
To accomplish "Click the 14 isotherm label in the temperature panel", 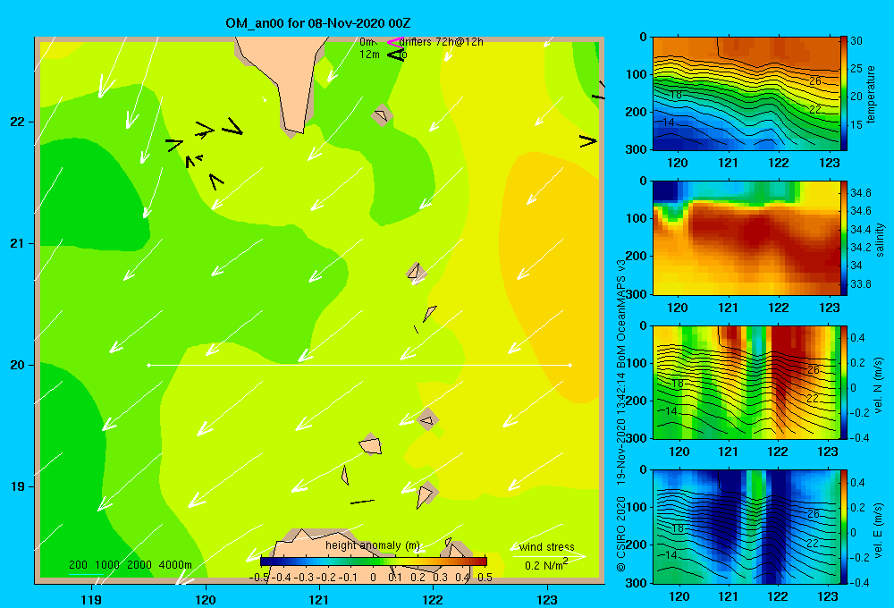I will coord(668,122).
